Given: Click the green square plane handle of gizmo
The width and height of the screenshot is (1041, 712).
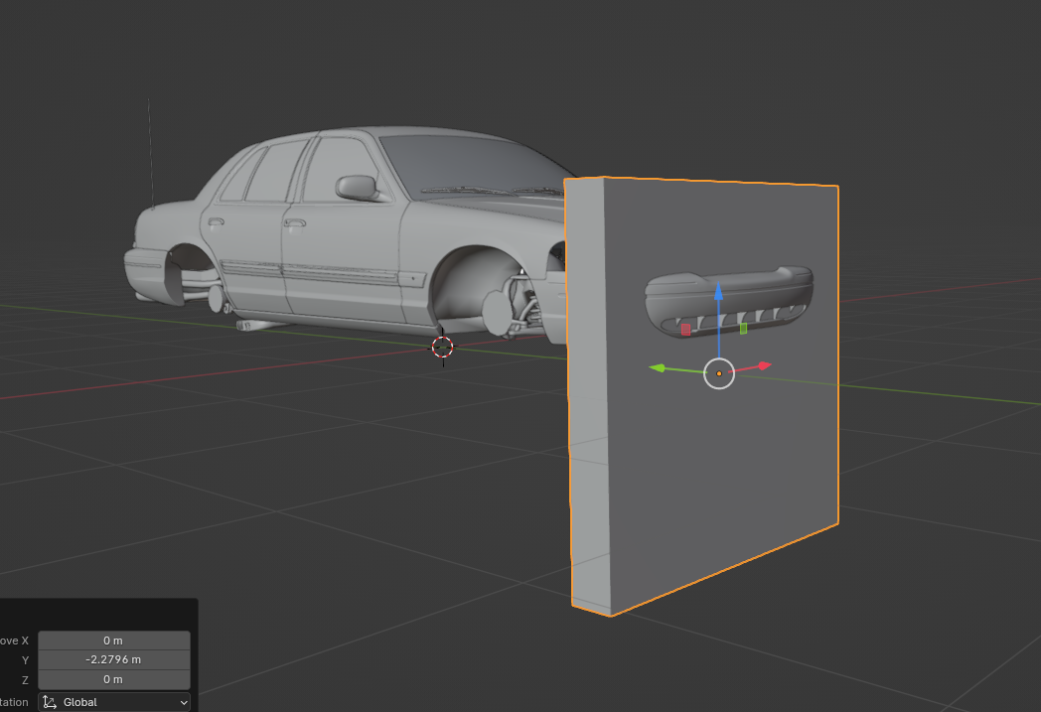Looking at the screenshot, I should [x=743, y=328].
